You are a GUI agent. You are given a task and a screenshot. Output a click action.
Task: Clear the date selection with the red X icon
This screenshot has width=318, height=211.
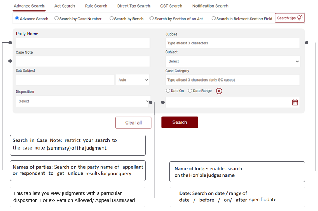point(219,91)
